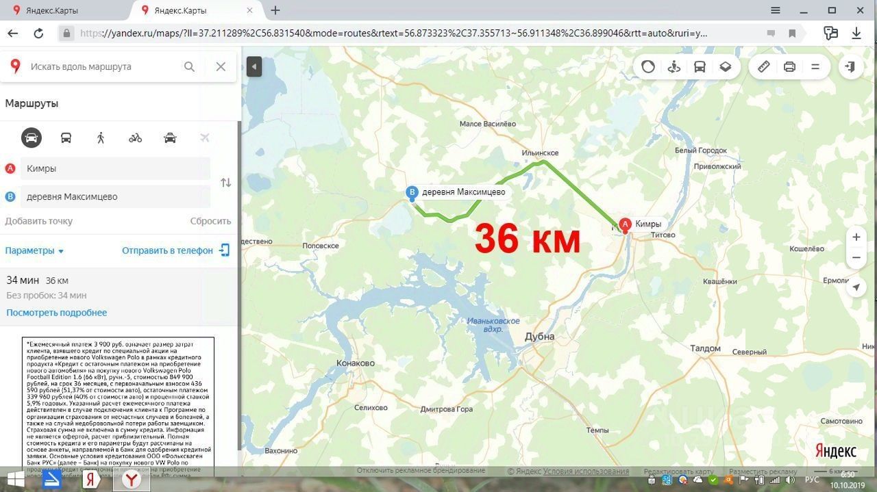The image size is (877, 492).
Task: Reload the current page
Action: (38, 33)
